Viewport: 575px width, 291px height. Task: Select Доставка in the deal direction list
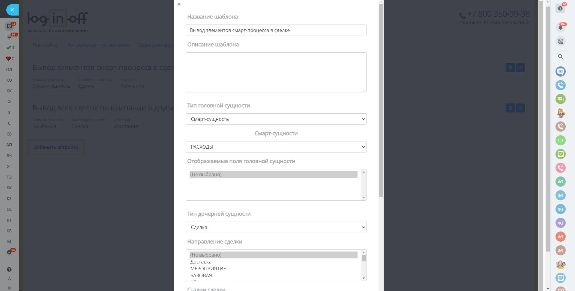tap(201, 262)
